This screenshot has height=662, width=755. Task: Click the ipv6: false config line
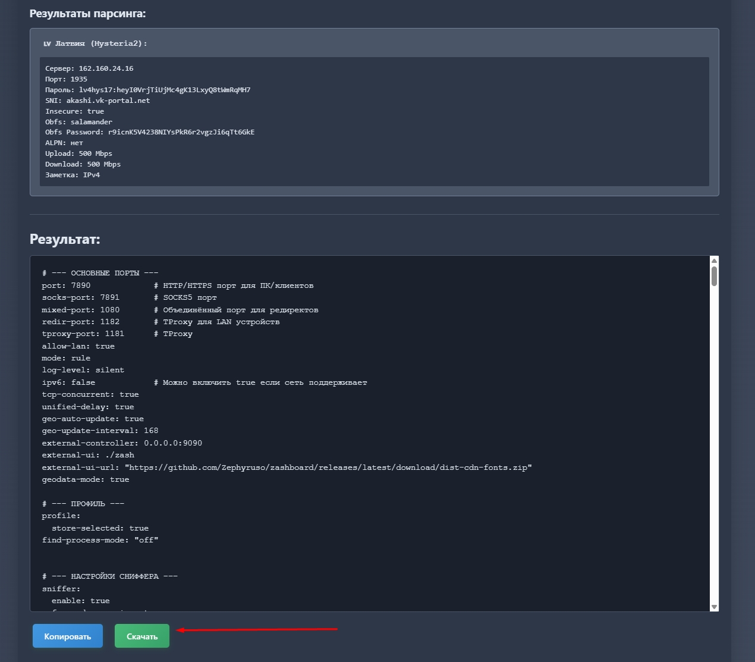tap(68, 382)
